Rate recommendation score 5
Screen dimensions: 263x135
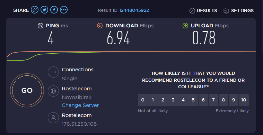pos(193,100)
